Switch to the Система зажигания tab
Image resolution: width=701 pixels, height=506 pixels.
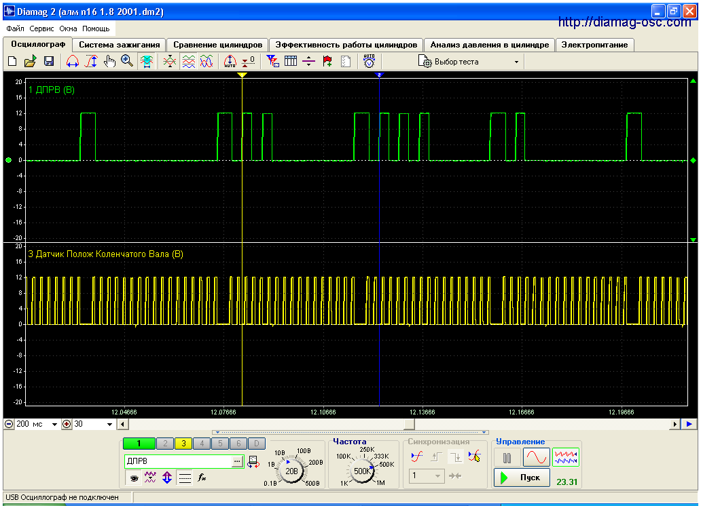[x=120, y=45]
